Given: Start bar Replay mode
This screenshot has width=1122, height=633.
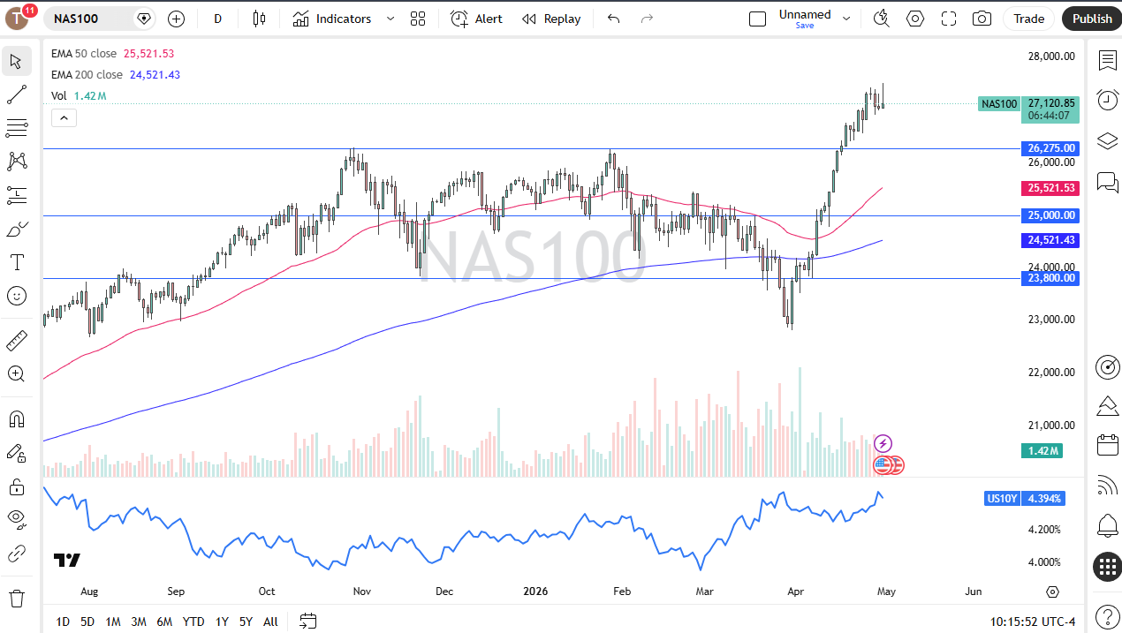Looking at the screenshot, I should click(551, 19).
